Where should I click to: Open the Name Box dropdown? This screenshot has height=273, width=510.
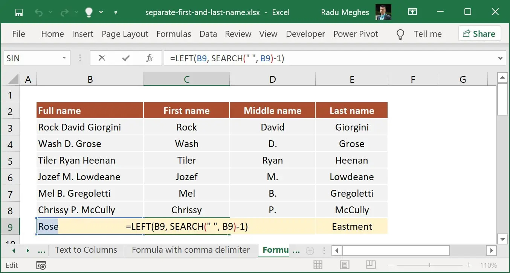(x=63, y=58)
